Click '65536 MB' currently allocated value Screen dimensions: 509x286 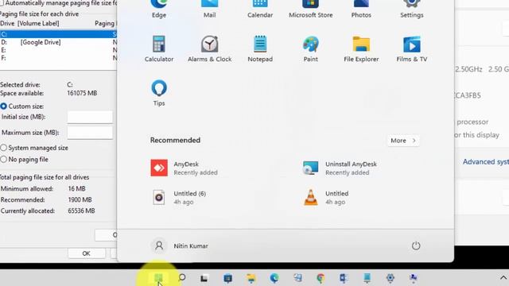(81, 211)
